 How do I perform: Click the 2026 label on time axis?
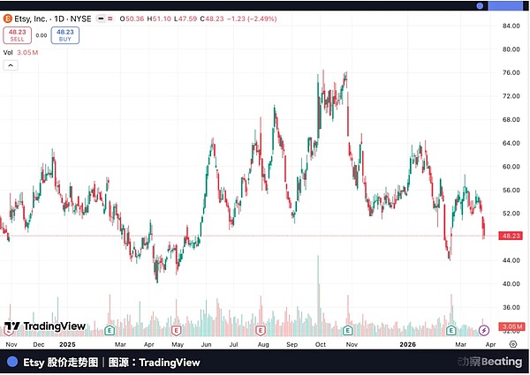[407, 345]
